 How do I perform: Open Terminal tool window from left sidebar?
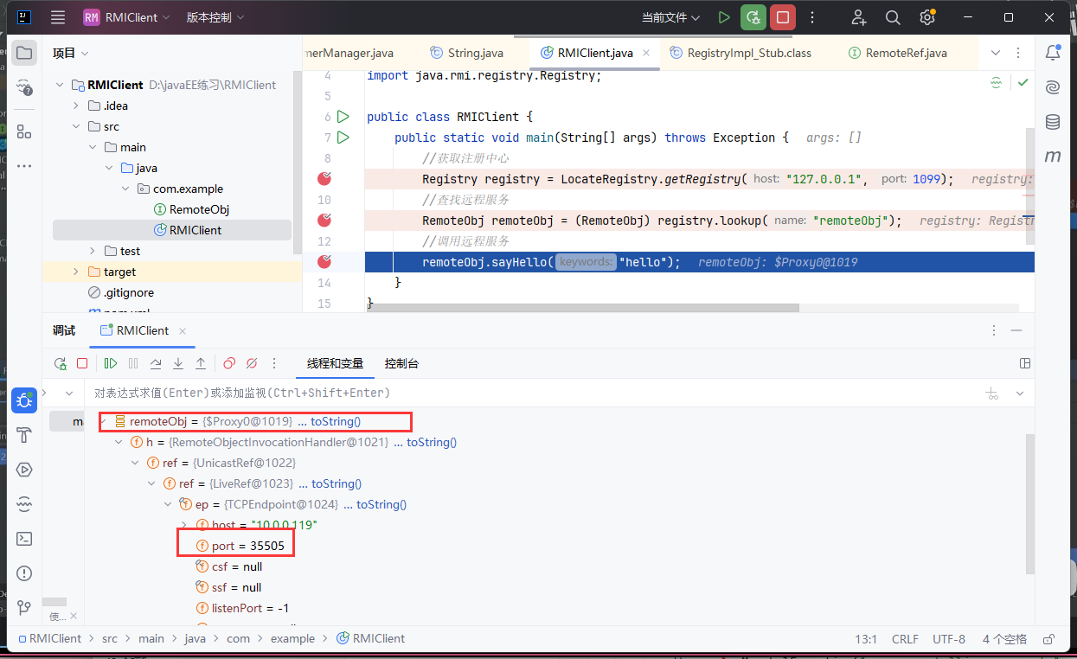tap(24, 539)
